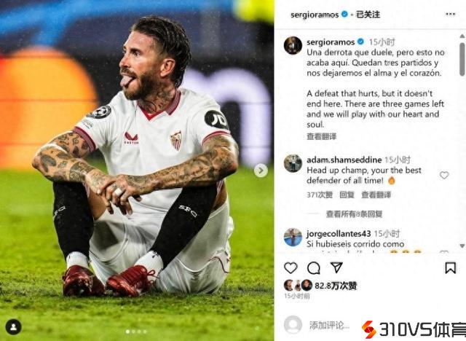Expand 查看所有8条回复 replies
This screenshot has height=341, width=466.
(x=354, y=213)
